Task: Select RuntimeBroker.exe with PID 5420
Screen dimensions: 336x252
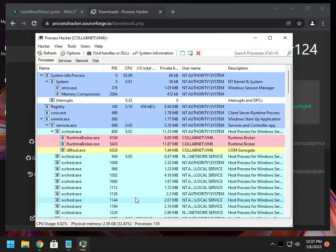Action: tap(161, 144)
